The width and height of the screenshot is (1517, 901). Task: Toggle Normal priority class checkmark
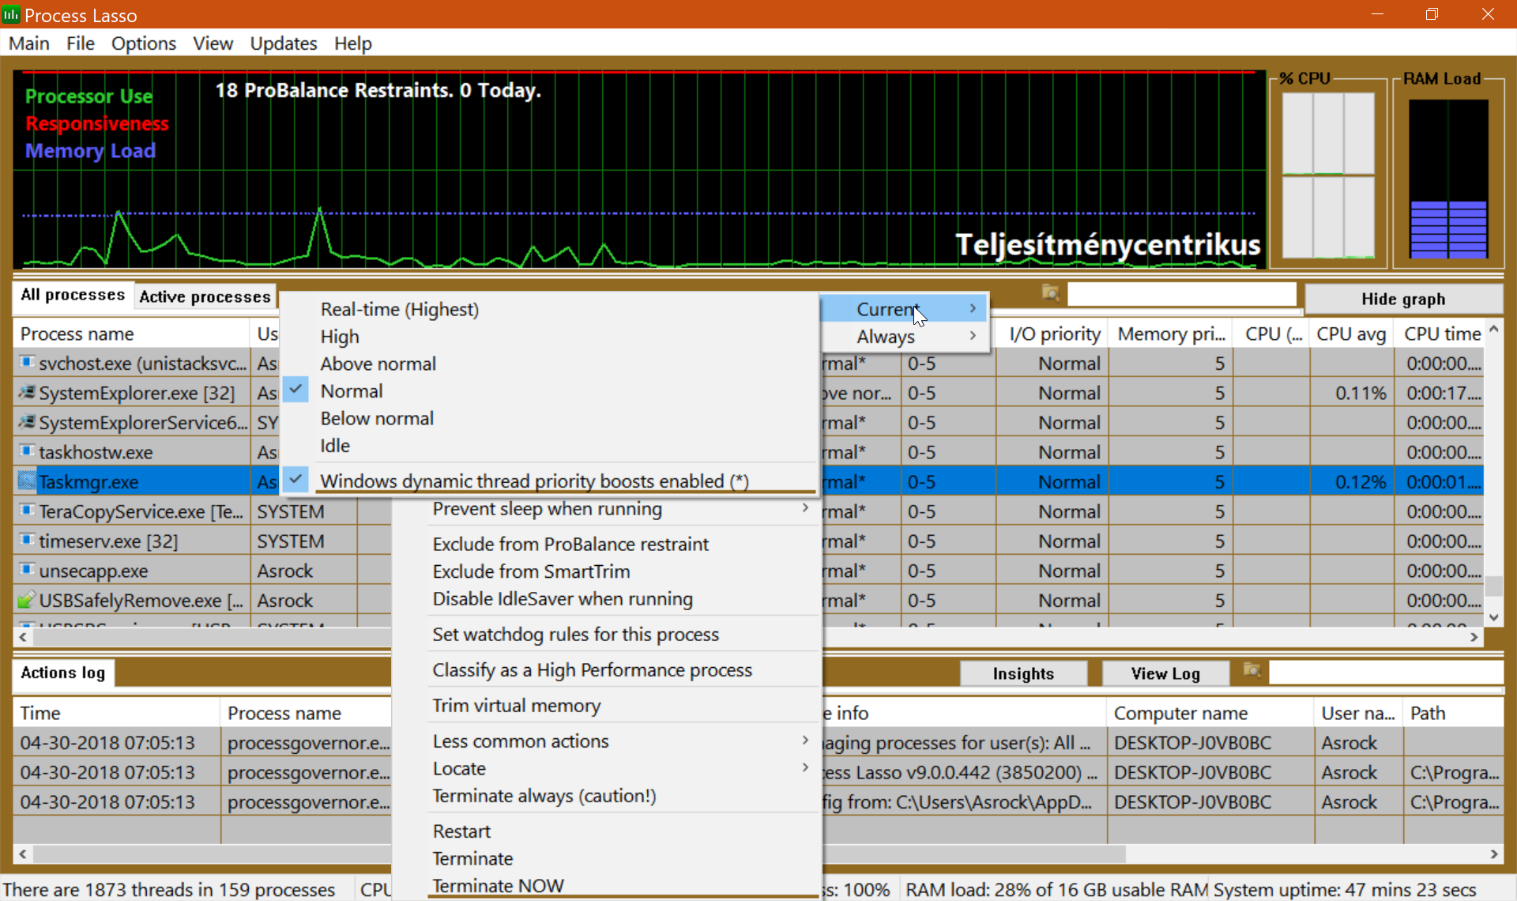coord(295,390)
